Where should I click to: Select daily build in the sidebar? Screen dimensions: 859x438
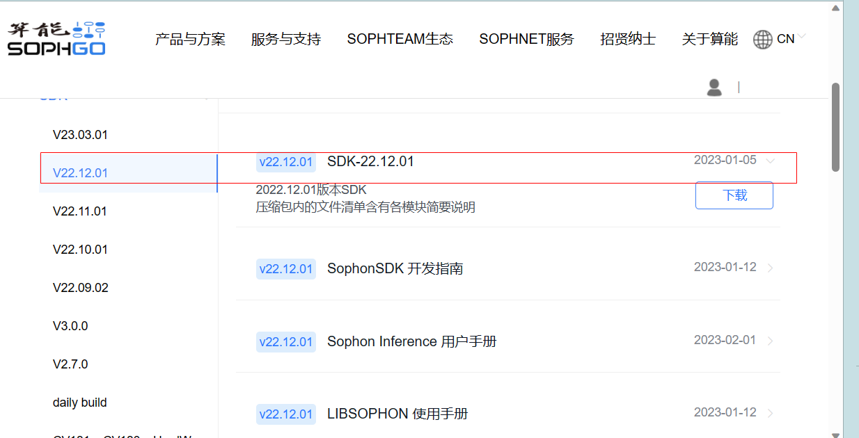click(79, 403)
